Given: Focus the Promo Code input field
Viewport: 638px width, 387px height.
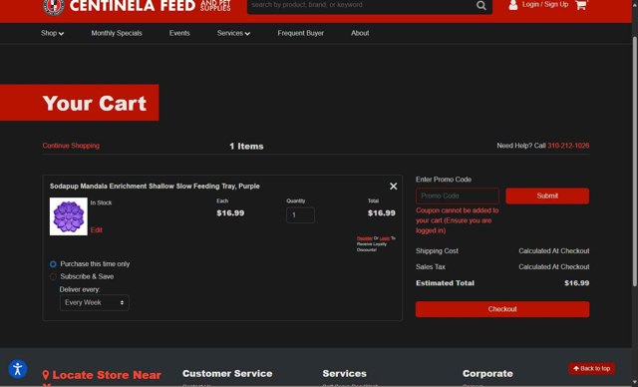Looking at the screenshot, I should [458, 195].
